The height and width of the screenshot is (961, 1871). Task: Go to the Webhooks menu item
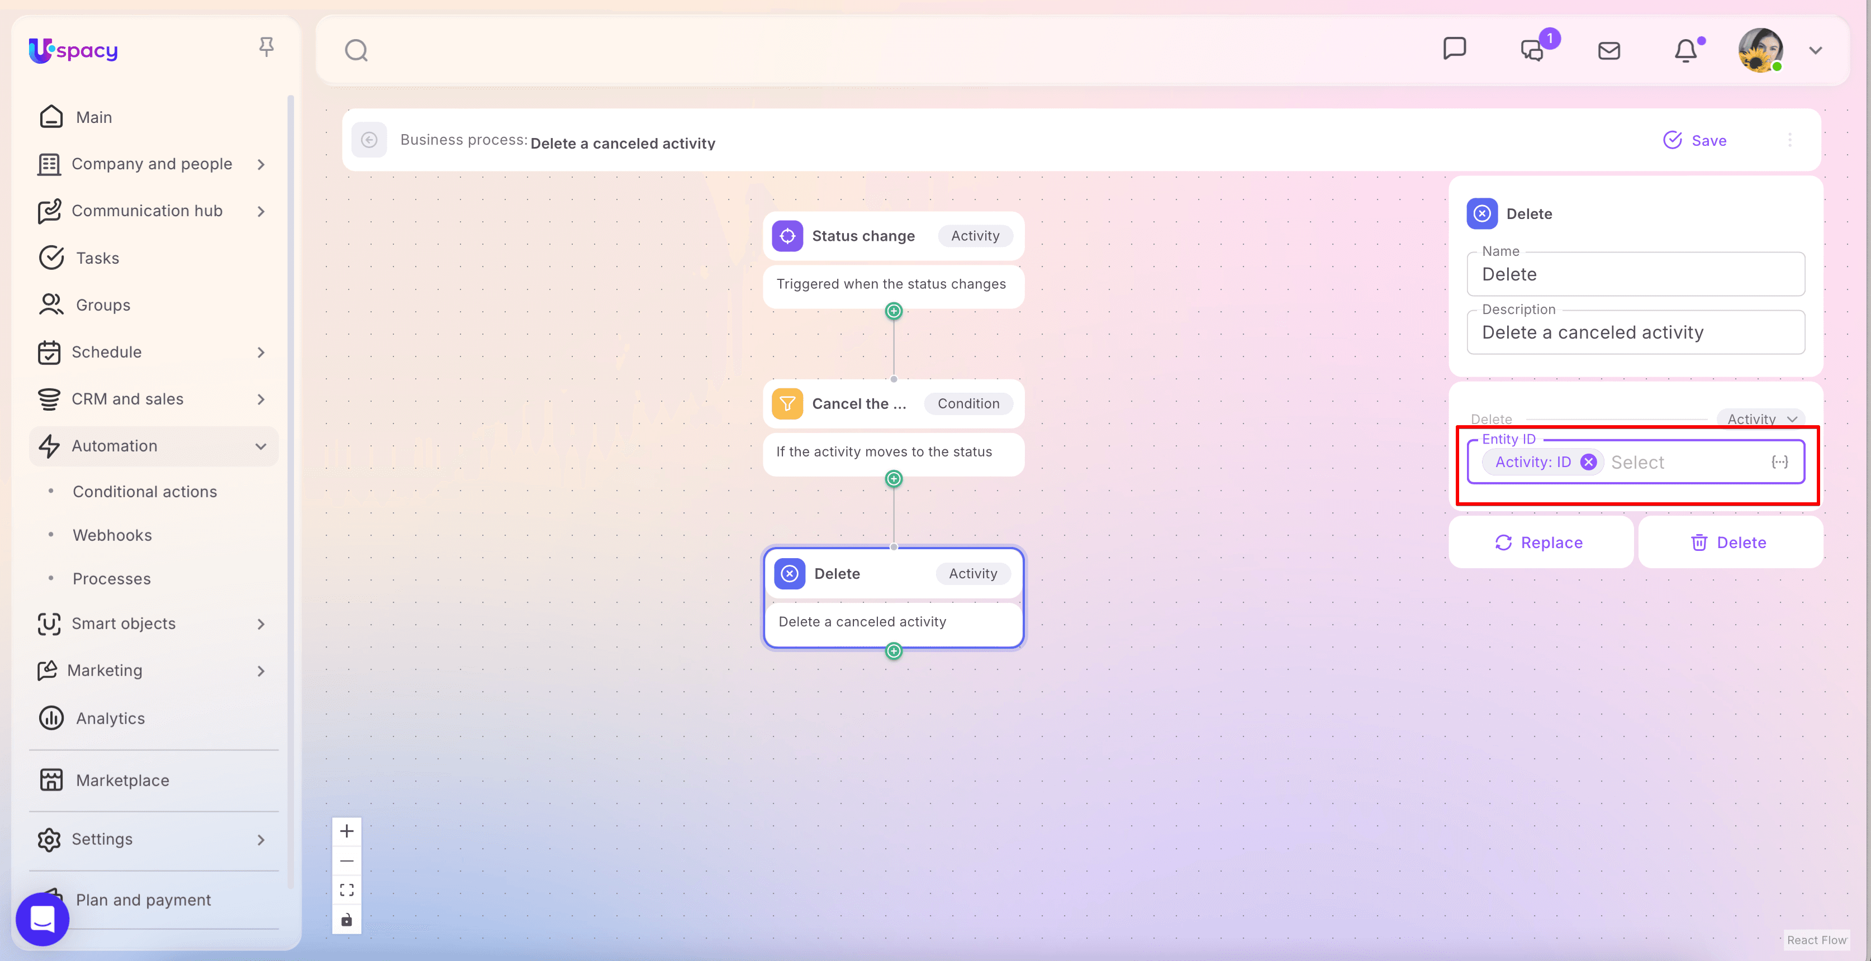(x=112, y=535)
